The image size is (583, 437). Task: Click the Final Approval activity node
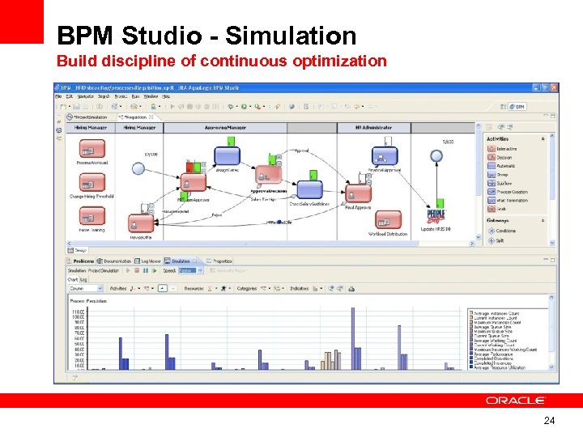358,193
